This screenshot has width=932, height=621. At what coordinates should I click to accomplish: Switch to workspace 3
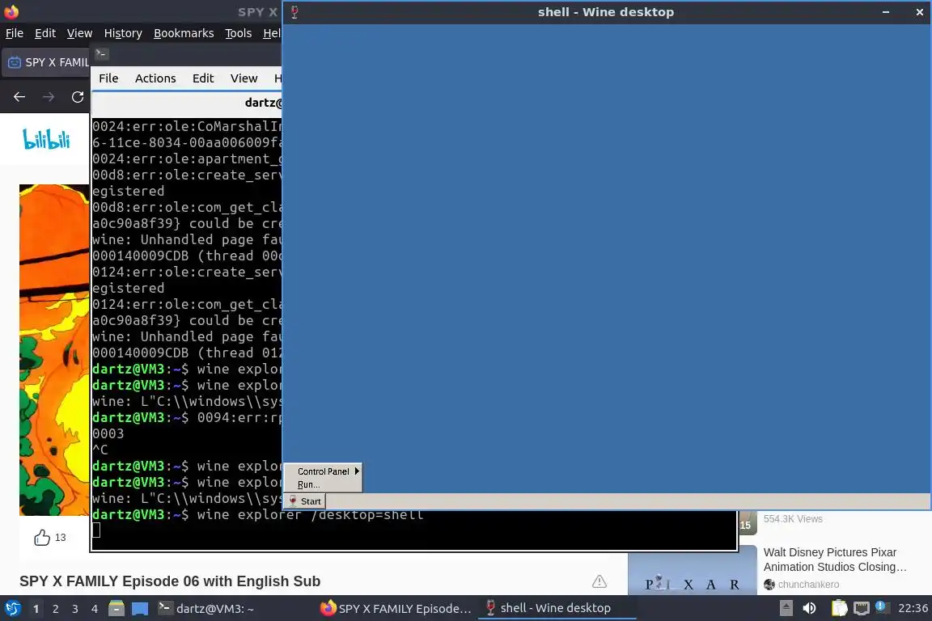click(75, 609)
